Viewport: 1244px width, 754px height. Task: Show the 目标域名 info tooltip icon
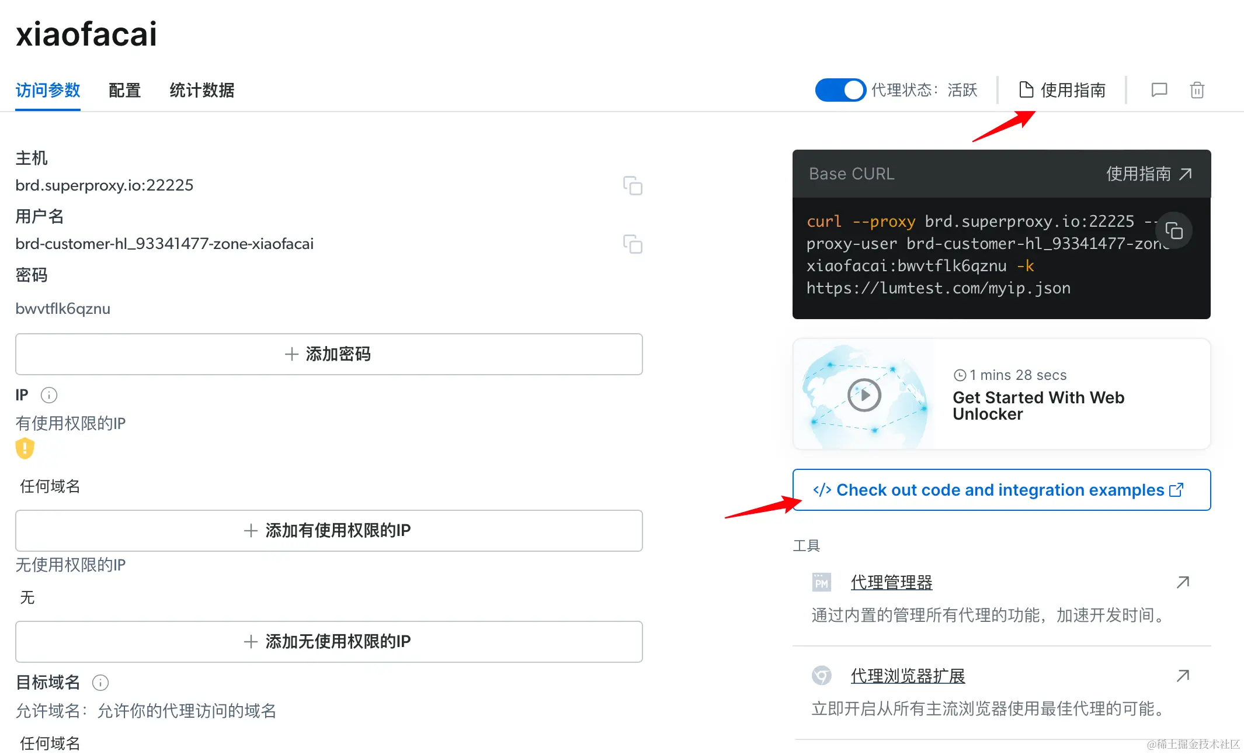[x=100, y=682]
